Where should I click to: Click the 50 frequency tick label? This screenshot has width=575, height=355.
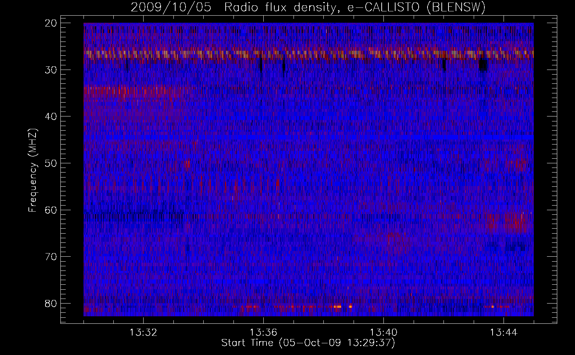tap(51, 163)
